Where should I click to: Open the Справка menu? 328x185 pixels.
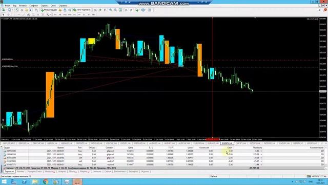point(63,6)
